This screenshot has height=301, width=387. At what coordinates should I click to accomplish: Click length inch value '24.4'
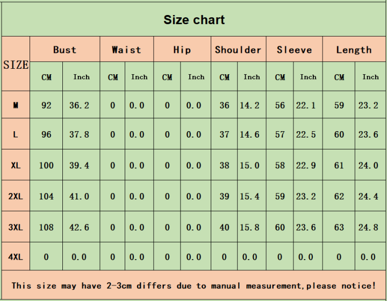pyautogui.click(x=368, y=196)
